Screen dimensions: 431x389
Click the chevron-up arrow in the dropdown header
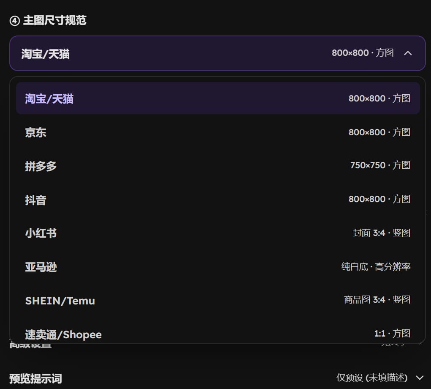coord(408,53)
